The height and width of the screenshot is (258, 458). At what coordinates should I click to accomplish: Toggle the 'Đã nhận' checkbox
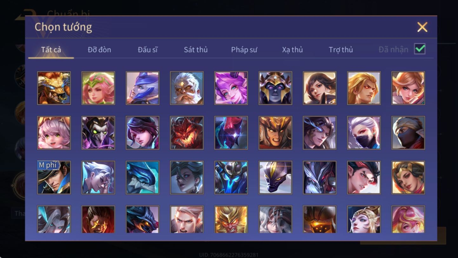coord(420,49)
